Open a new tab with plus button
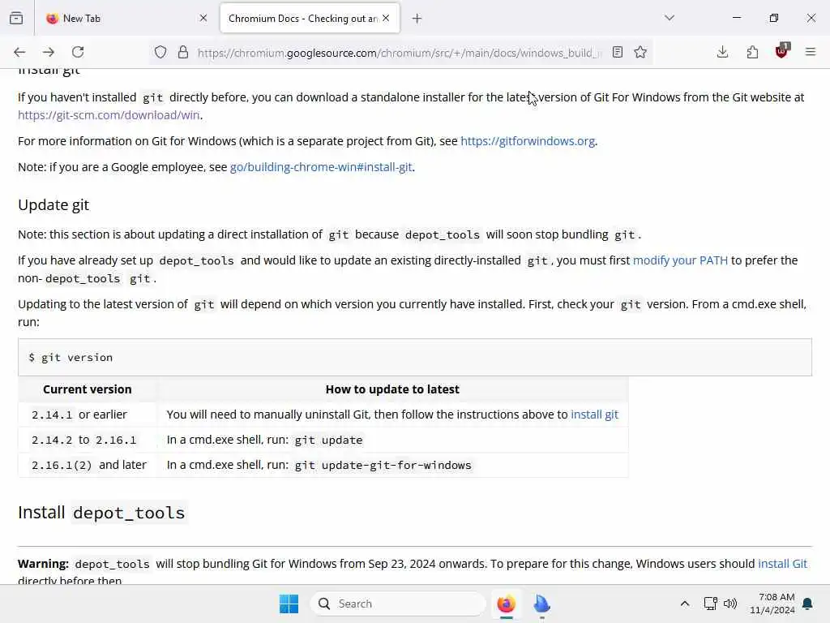The width and height of the screenshot is (830, 623). [x=417, y=19]
